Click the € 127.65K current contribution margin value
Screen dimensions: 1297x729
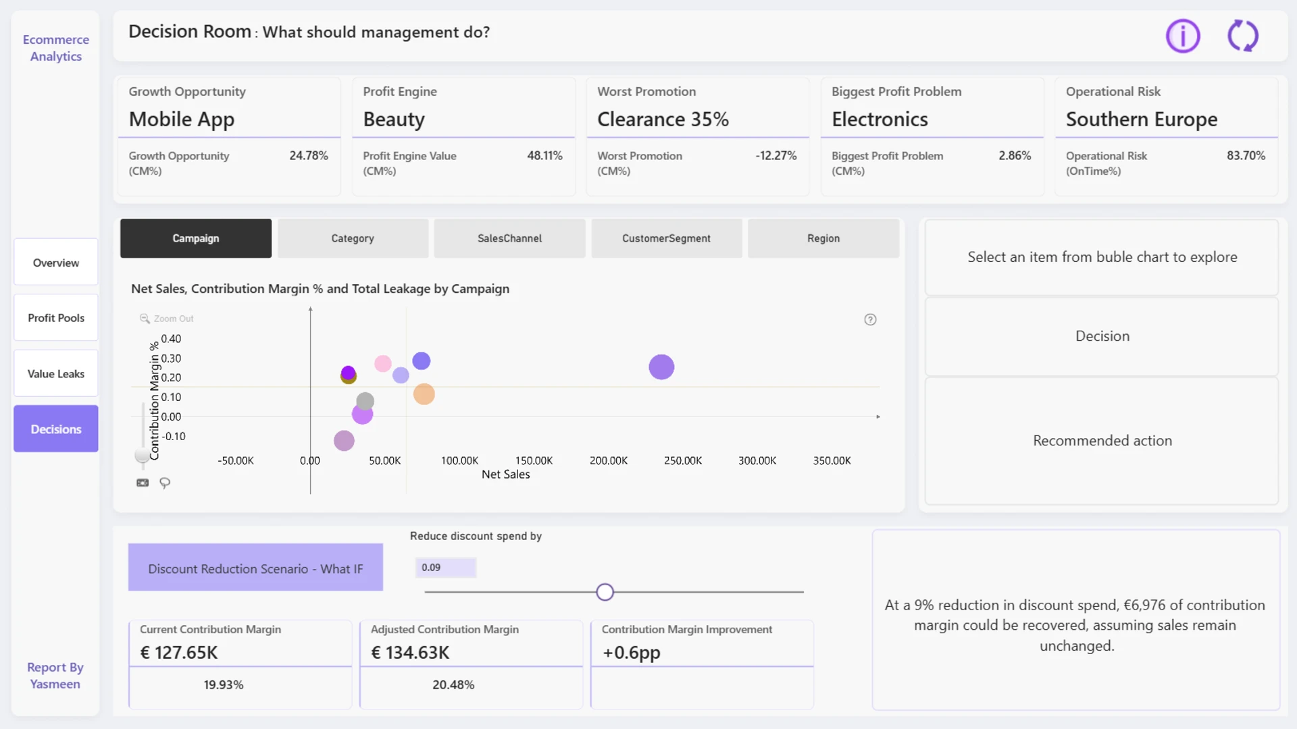click(x=179, y=652)
